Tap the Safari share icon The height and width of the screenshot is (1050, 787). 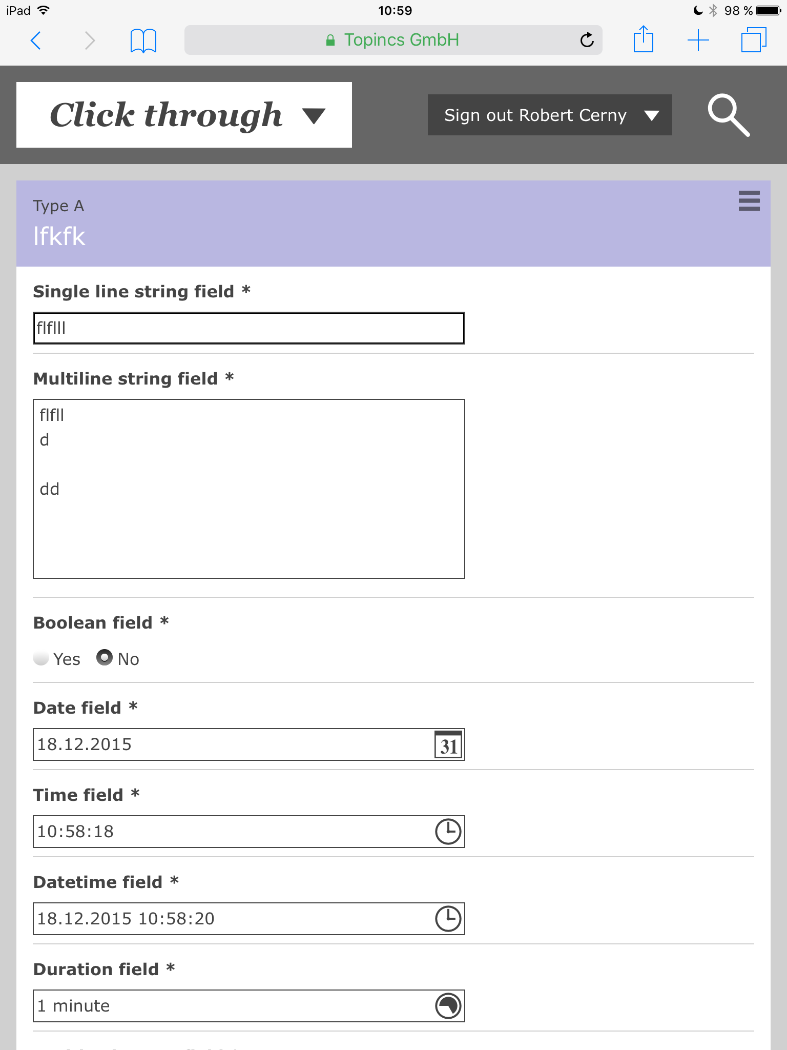(x=643, y=40)
